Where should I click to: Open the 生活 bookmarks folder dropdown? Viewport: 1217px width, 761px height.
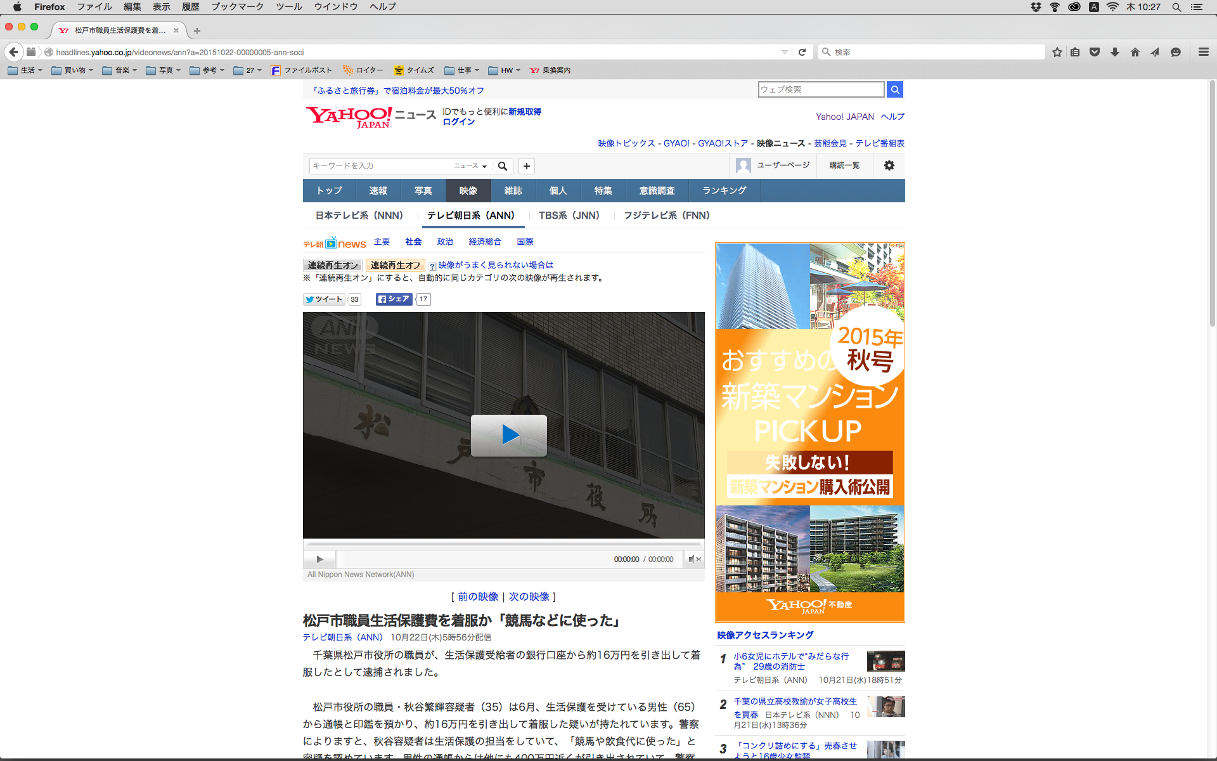point(26,70)
